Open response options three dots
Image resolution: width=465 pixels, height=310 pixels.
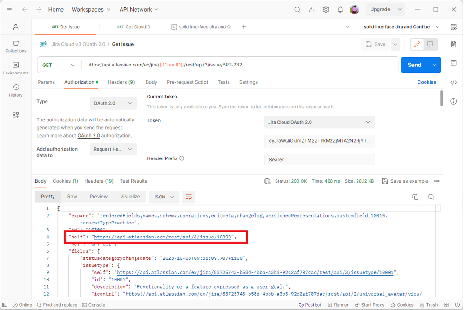click(437, 181)
